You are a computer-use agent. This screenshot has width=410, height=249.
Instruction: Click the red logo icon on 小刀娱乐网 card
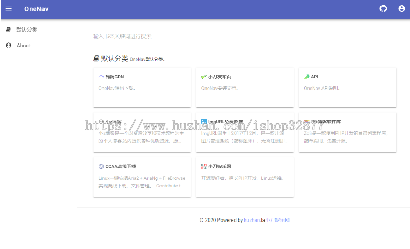coord(204,166)
